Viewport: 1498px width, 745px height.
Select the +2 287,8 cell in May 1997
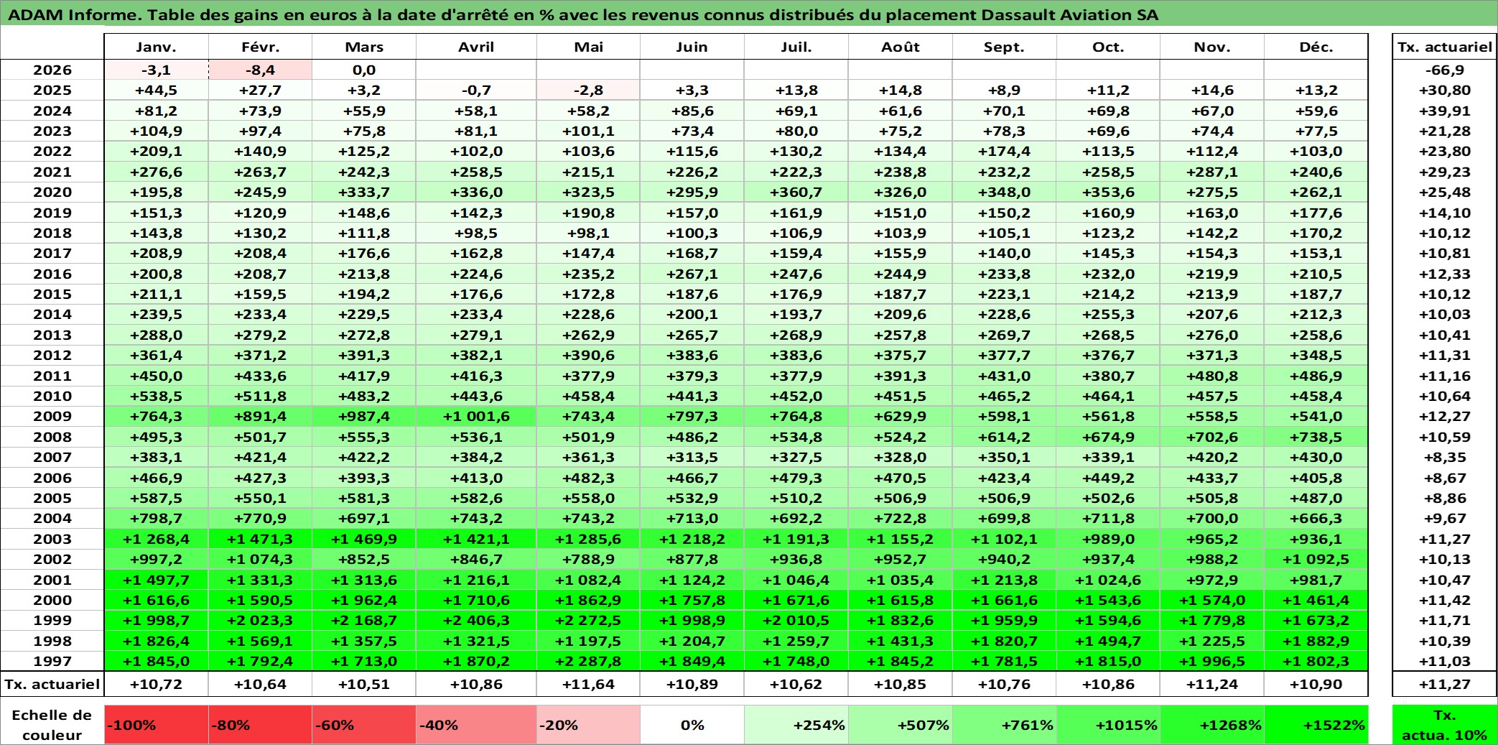click(588, 661)
